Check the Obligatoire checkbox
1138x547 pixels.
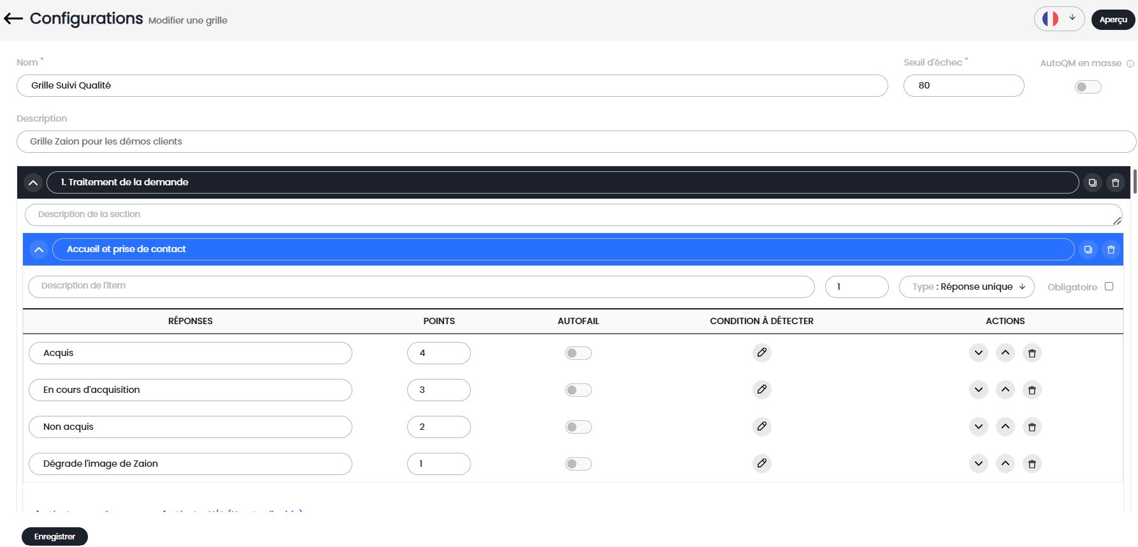[x=1109, y=287]
